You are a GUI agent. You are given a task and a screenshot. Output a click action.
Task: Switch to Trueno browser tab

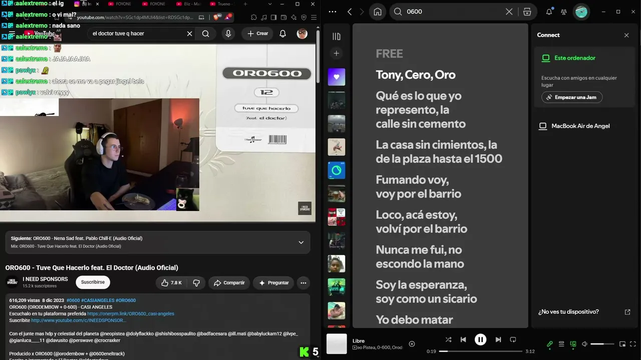click(x=223, y=4)
